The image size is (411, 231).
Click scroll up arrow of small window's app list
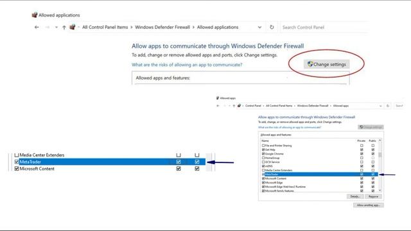380,141
